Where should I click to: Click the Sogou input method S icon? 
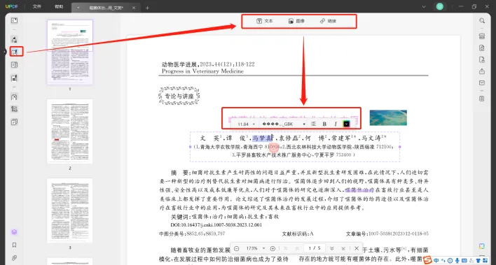coord(428,260)
